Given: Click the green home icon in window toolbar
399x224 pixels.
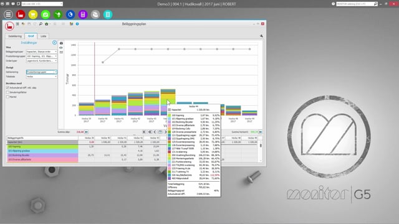Looking at the screenshot, I should pos(46,24).
